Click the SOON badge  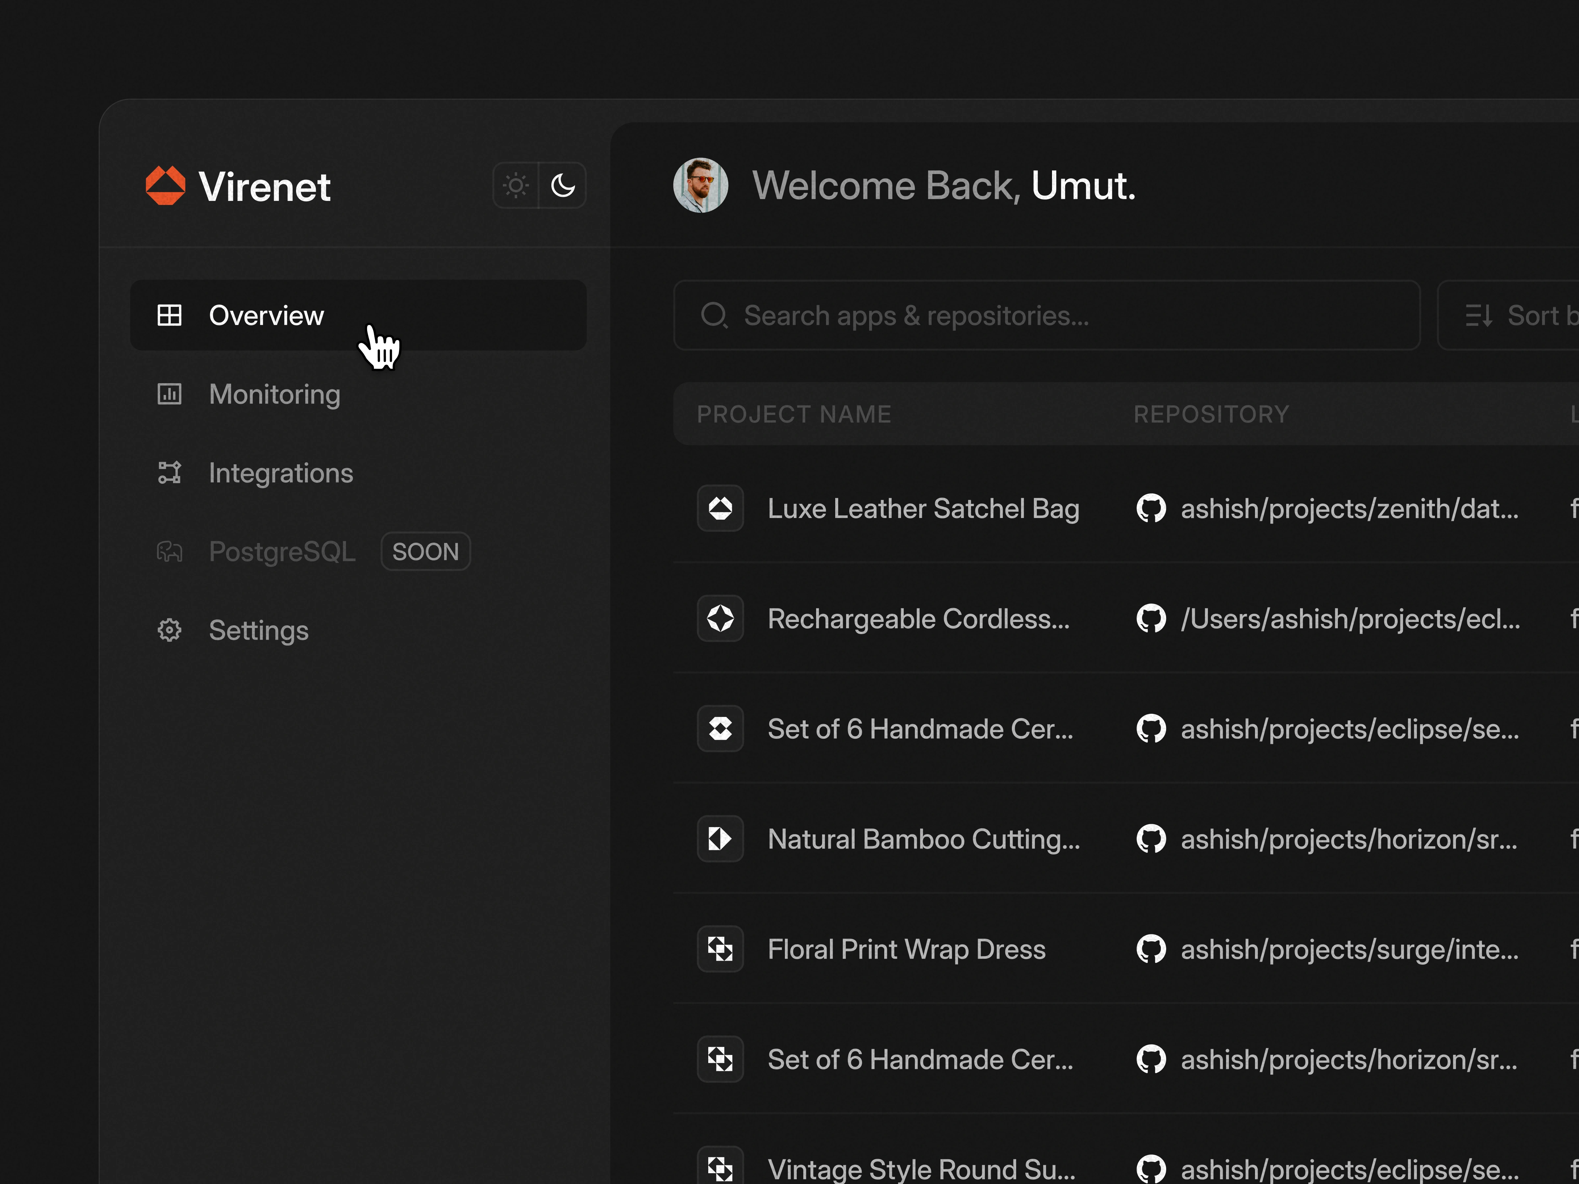coord(425,552)
